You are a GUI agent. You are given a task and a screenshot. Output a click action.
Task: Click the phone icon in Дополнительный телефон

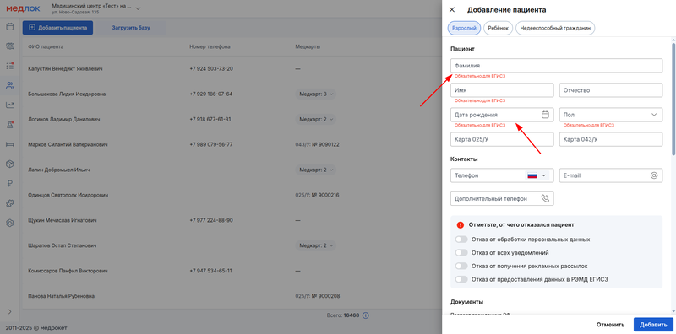pyautogui.click(x=545, y=198)
